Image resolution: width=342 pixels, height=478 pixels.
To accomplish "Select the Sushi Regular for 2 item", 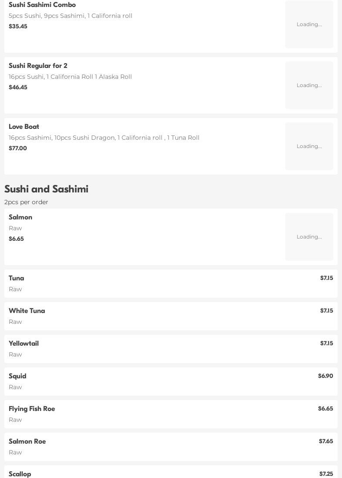I will tap(38, 66).
